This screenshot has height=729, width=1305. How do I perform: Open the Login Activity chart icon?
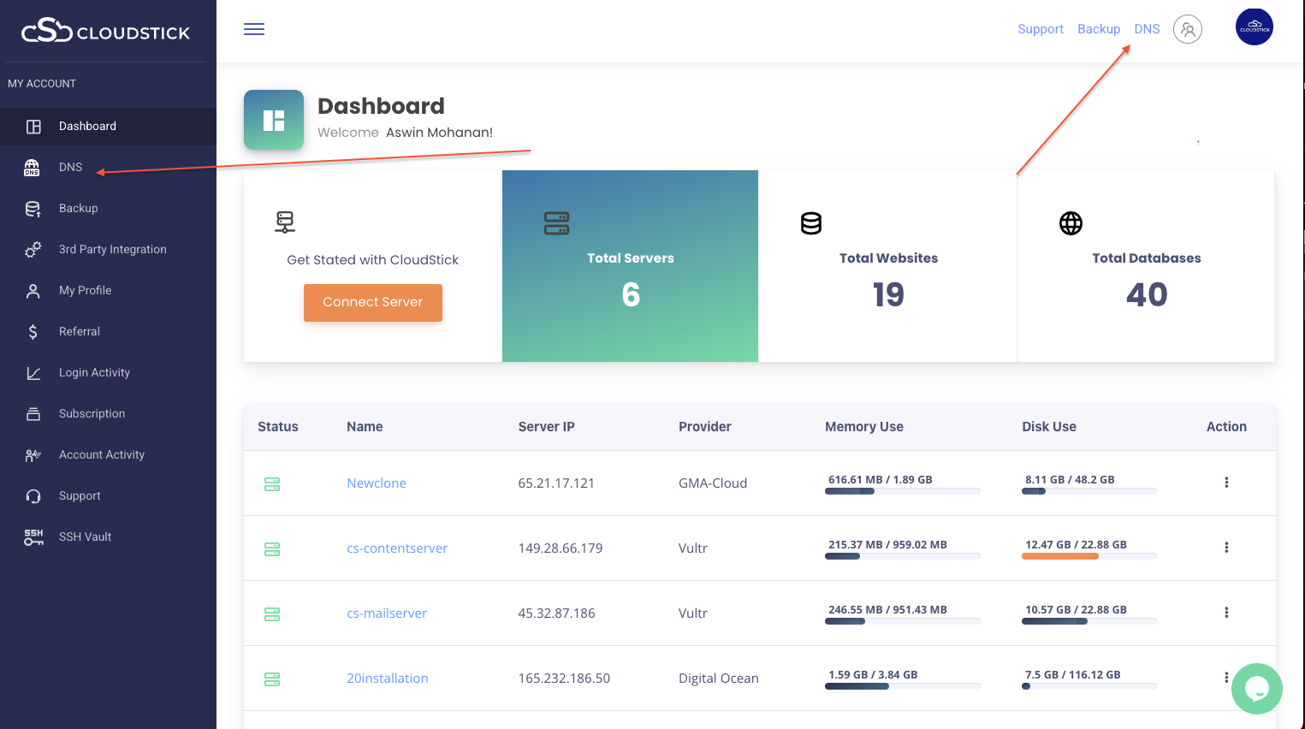[x=33, y=372]
